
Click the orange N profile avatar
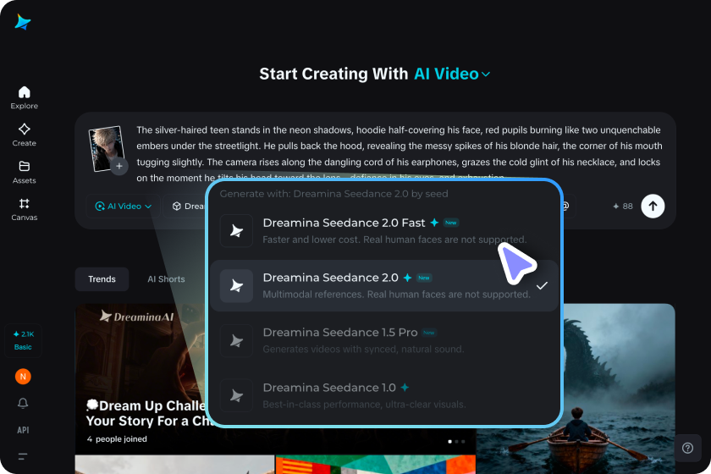click(x=23, y=377)
